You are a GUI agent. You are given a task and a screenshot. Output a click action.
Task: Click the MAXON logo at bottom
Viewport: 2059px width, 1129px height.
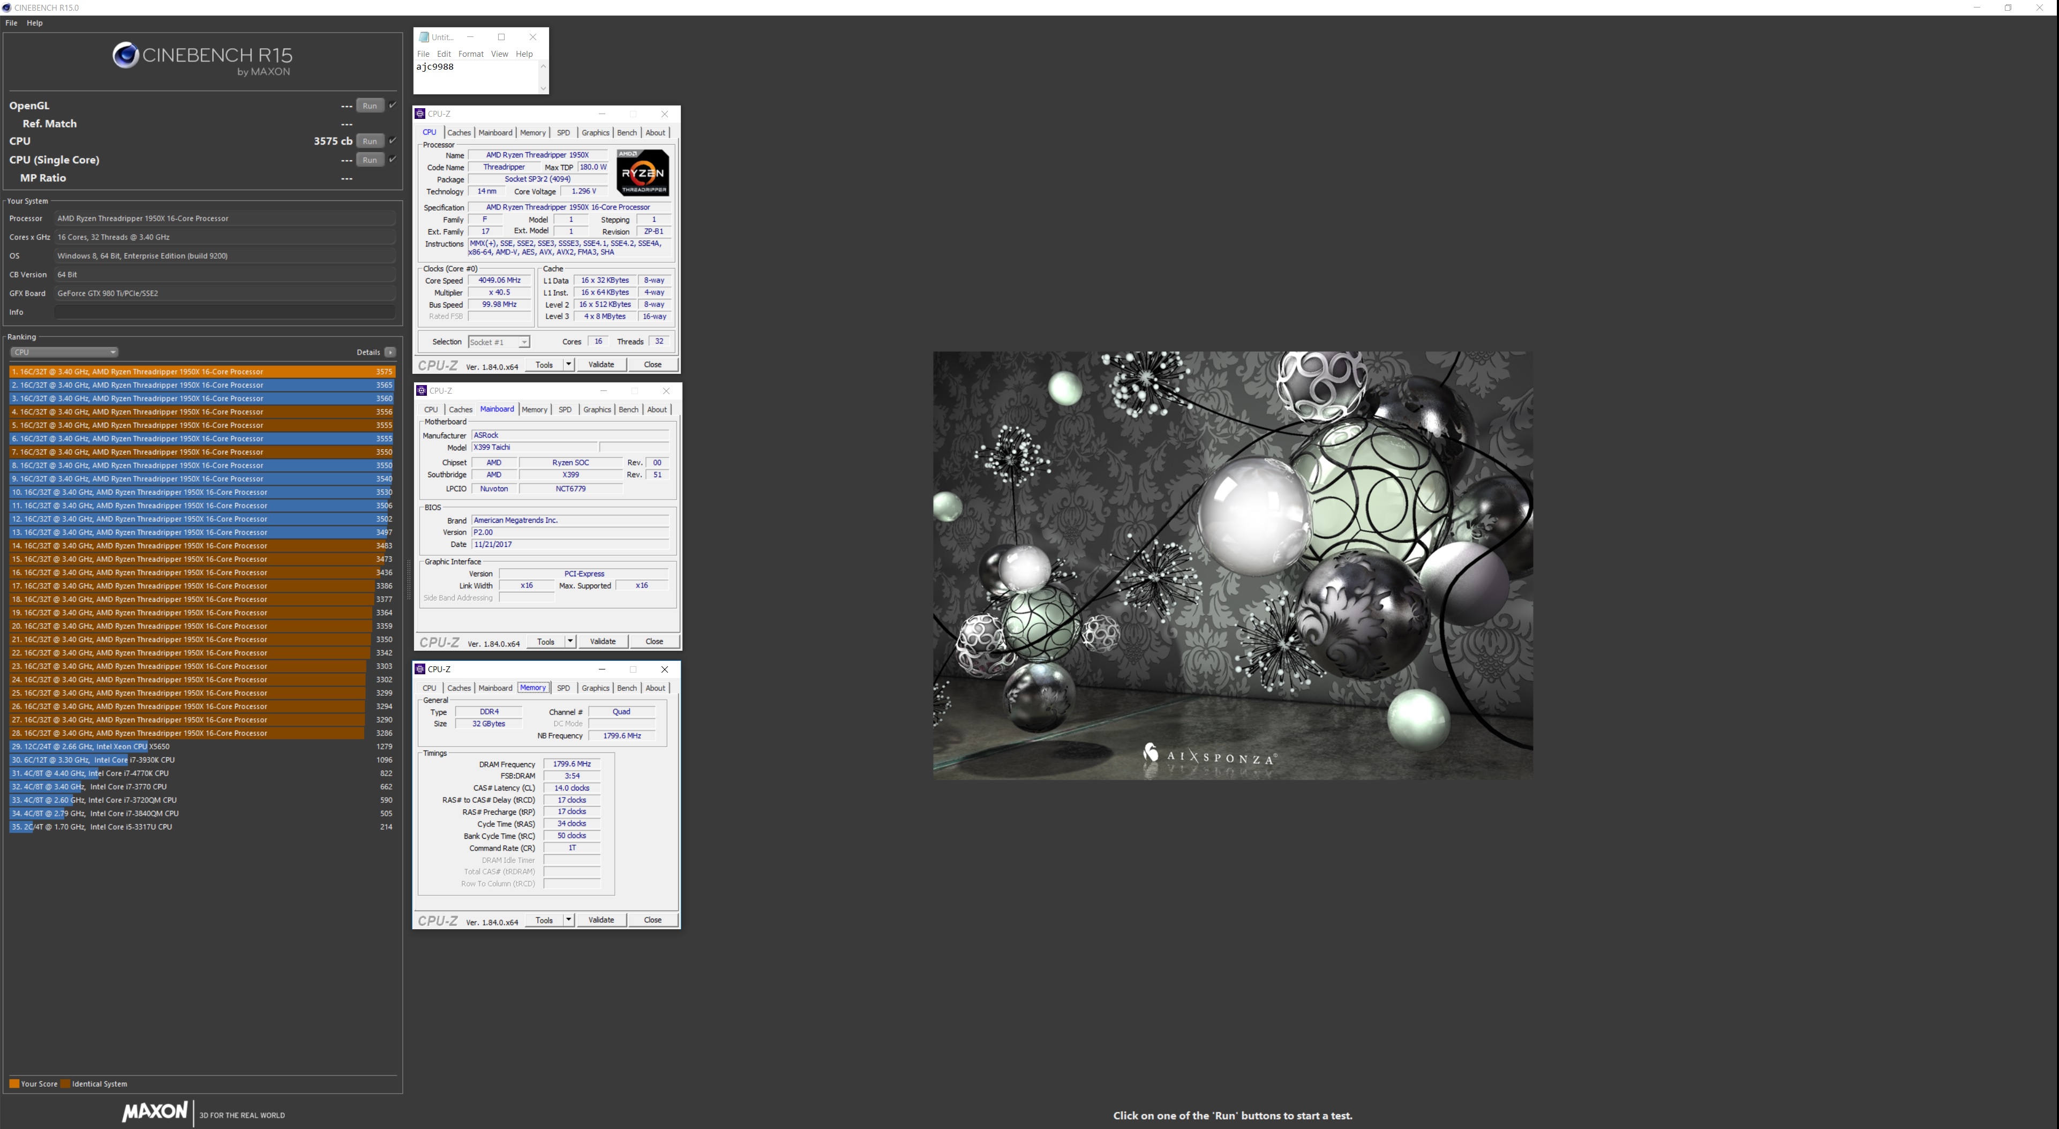click(154, 1111)
